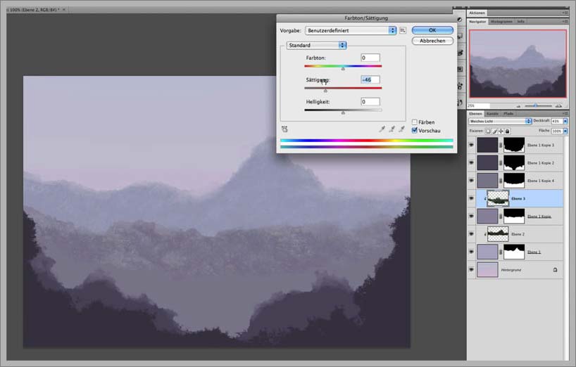Viewport: 576px width, 367px height.
Task: Click the Helligkeit slider handle
Action: click(343, 112)
